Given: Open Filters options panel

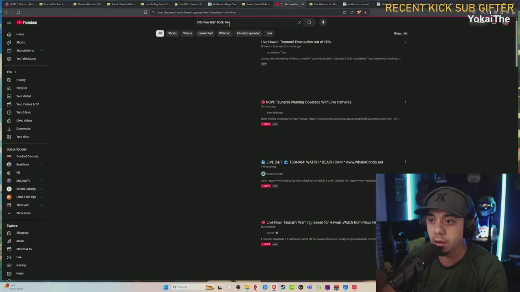Looking at the screenshot, I should (400, 34).
